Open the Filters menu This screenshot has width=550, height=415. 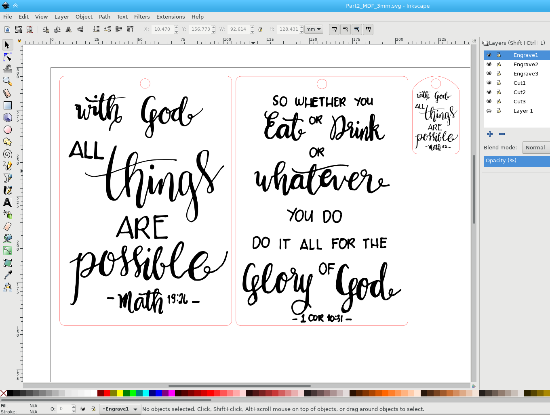pyautogui.click(x=142, y=17)
